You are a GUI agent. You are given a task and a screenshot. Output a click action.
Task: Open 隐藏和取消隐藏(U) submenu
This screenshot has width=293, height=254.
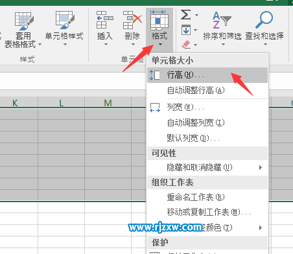click(x=207, y=167)
